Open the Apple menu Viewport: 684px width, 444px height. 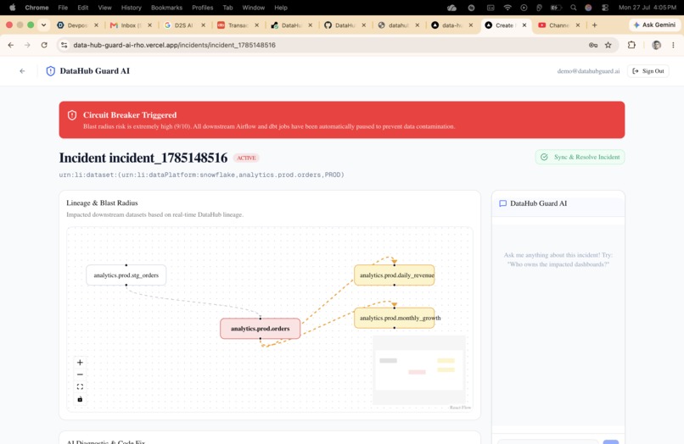coord(12,8)
